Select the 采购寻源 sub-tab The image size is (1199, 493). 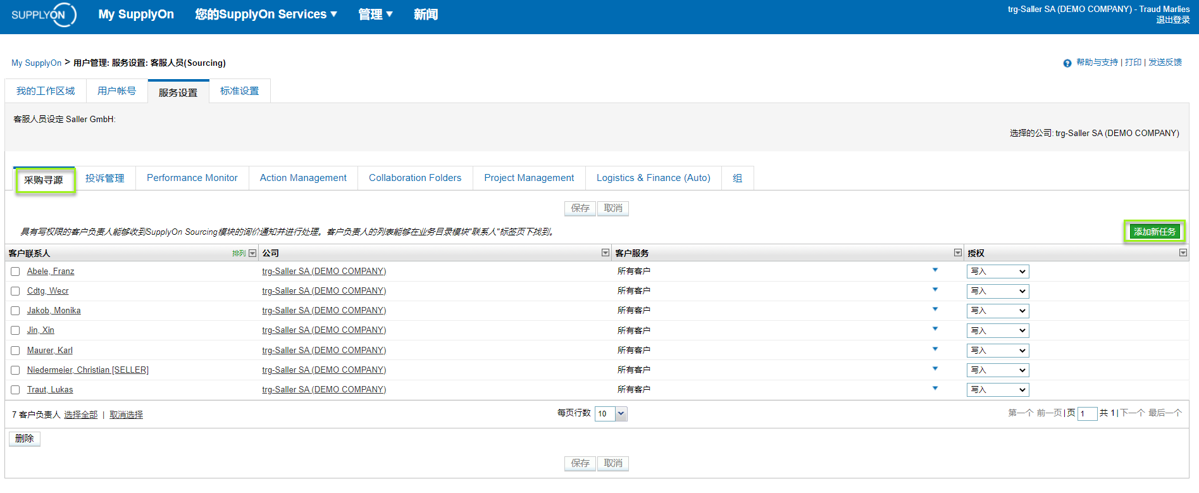(x=44, y=180)
